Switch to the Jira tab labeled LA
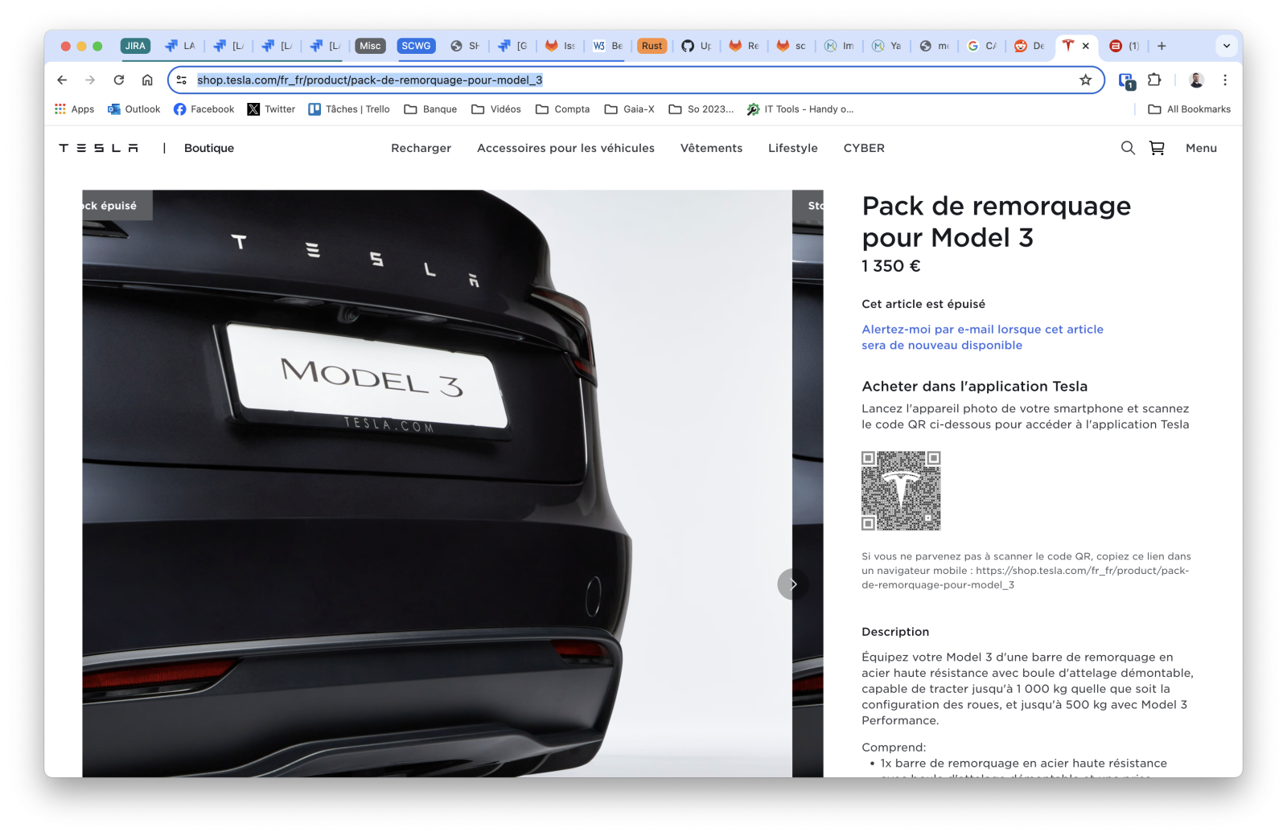This screenshot has height=836, width=1287. [x=179, y=46]
